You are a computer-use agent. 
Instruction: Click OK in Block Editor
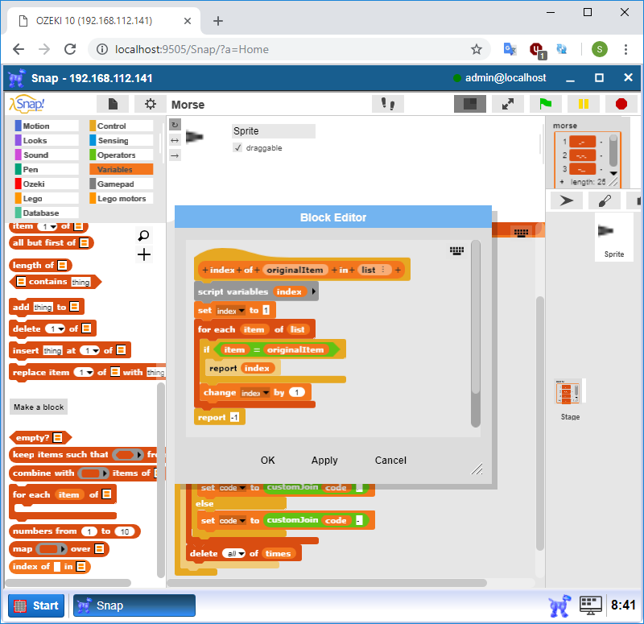point(268,460)
